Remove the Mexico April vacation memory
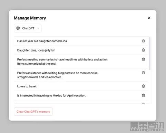 (143, 95)
